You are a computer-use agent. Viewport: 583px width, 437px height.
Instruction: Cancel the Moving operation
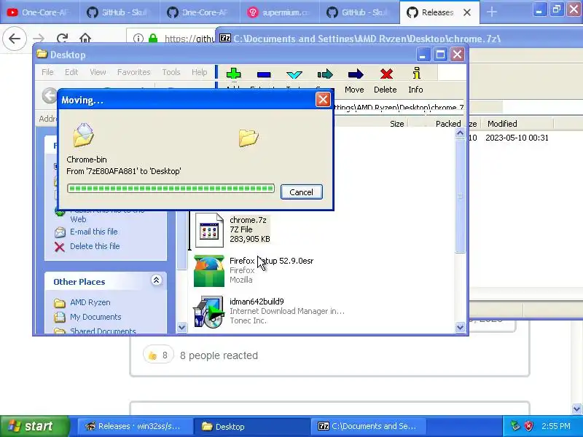[x=301, y=192]
